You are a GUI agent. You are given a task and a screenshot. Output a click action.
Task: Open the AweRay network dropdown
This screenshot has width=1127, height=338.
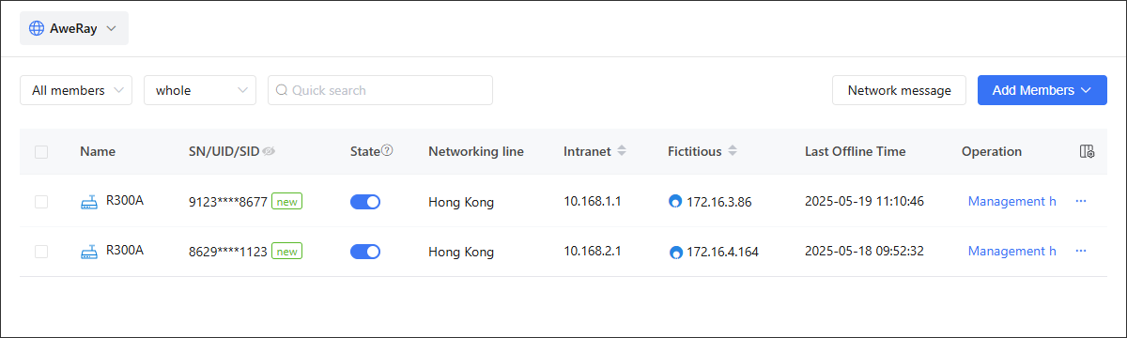[x=74, y=28]
